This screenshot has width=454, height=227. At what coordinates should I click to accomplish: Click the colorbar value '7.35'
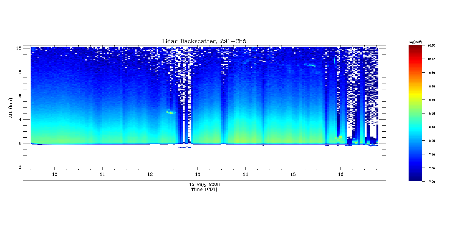pyautogui.click(x=432, y=168)
